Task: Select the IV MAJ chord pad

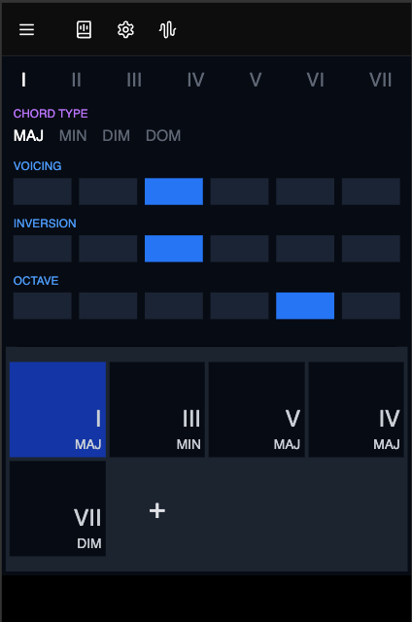Action: point(356,409)
